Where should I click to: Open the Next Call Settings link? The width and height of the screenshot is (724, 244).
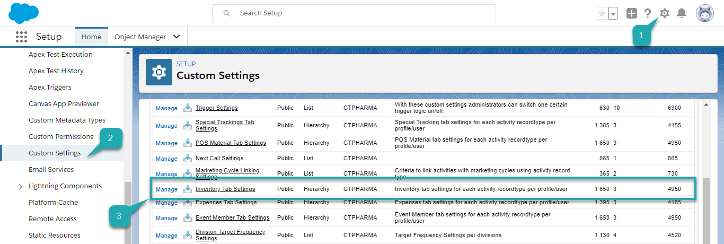pyautogui.click(x=219, y=159)
